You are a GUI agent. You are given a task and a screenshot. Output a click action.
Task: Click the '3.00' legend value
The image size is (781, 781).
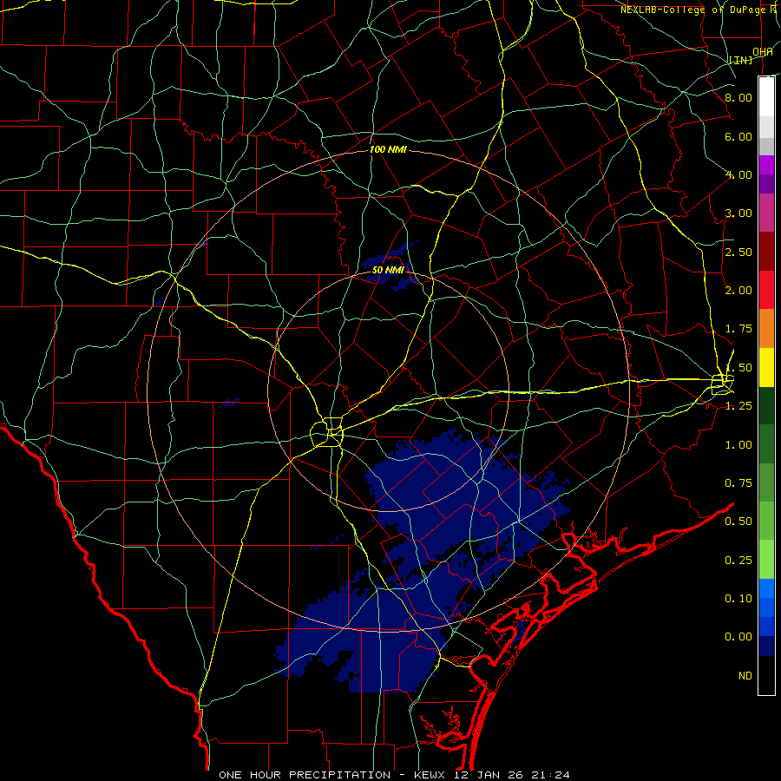pyautogui.click(x=738, y=213)
